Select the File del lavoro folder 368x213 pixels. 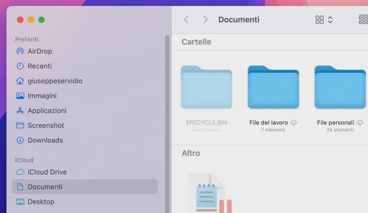coord(274,87)
